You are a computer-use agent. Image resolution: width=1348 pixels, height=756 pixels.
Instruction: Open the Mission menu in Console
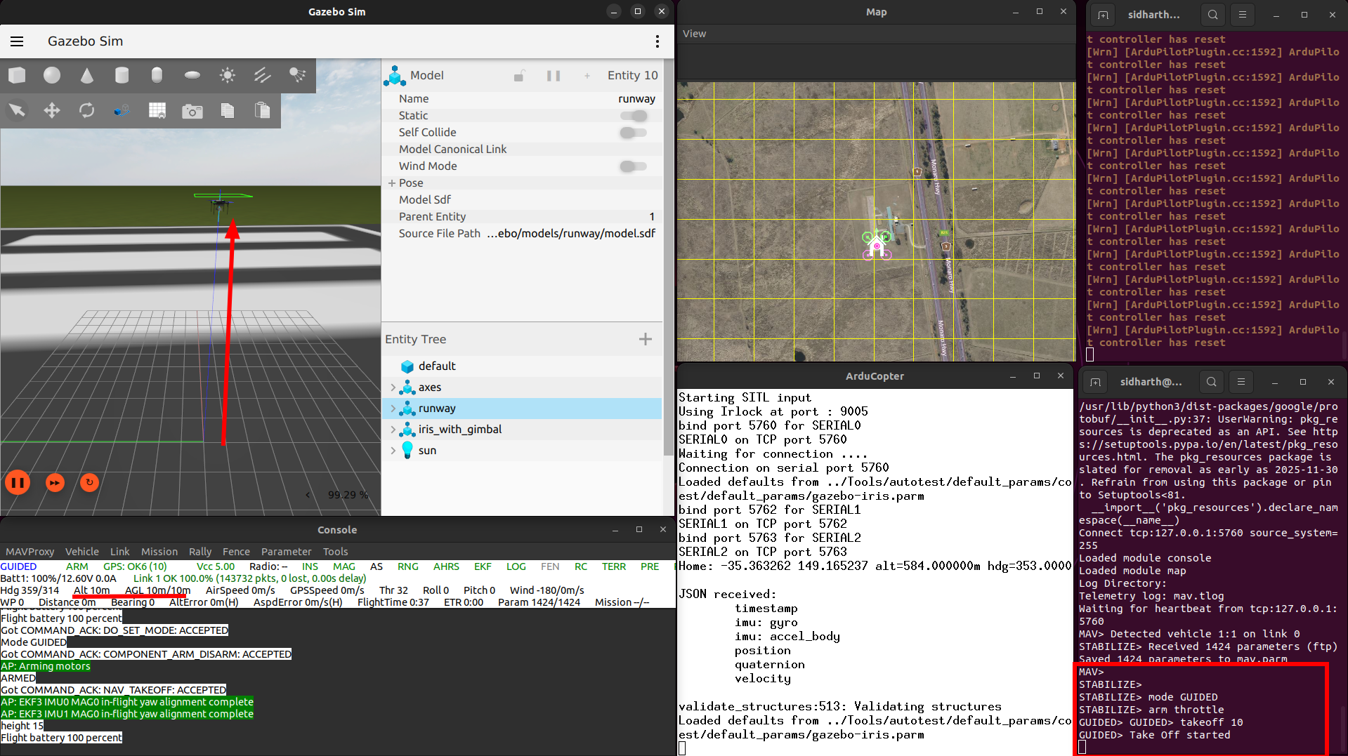point(159,552)
